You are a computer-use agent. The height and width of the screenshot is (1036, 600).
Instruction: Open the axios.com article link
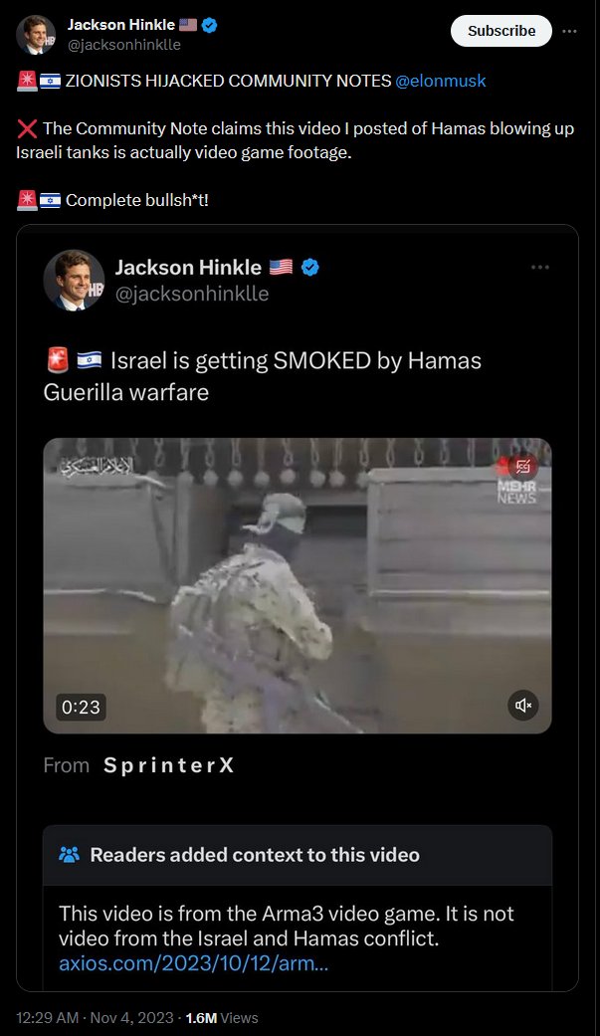[x=193, y=963]
